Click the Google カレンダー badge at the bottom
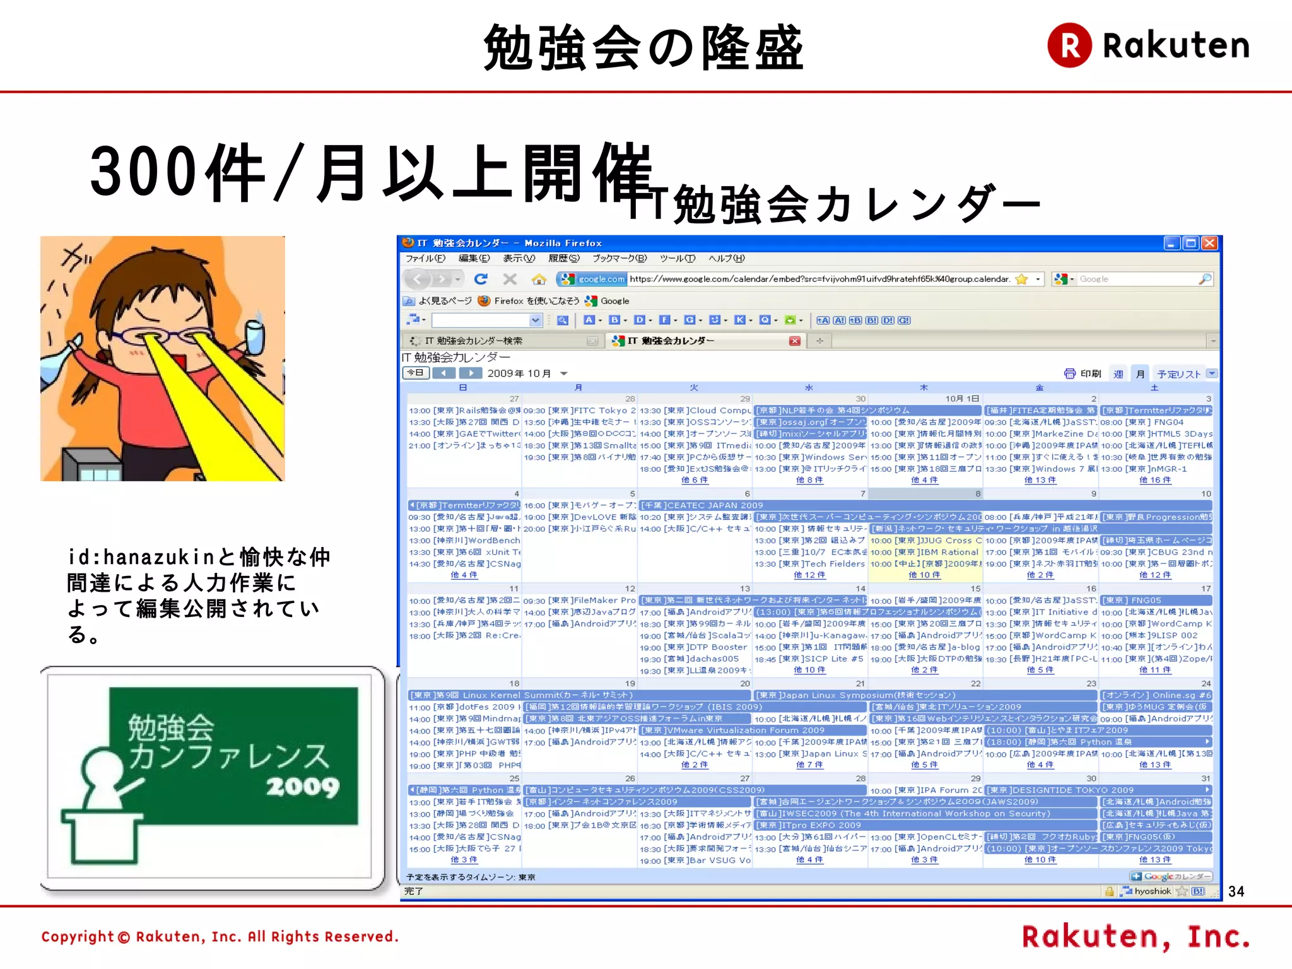The image size is (1292, 969). pos(1171,876)
